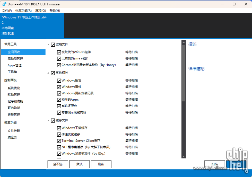Click the 刷新 button

click(101, 164)
